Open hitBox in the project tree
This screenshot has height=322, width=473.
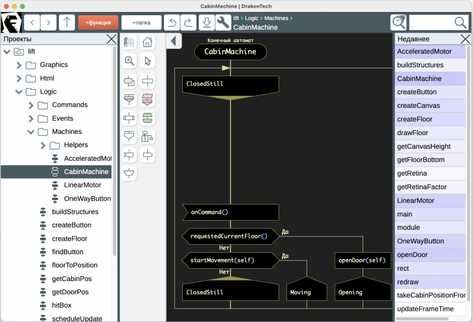click(61, 305)
